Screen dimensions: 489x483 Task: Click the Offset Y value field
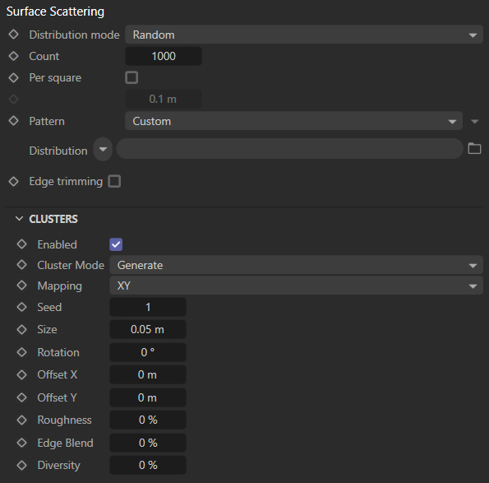(x=148, y=397)
